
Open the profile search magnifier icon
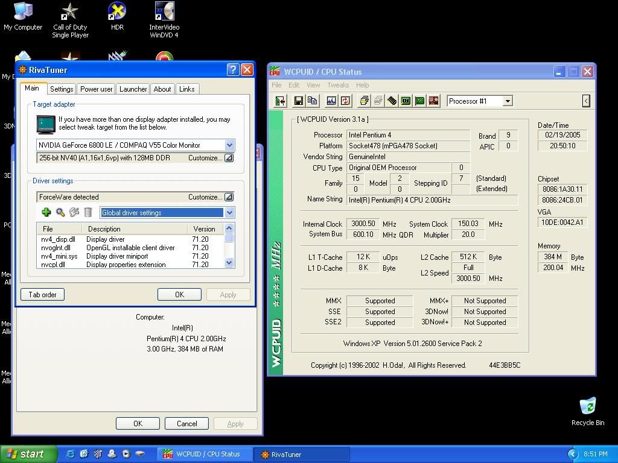pos(60,212)
